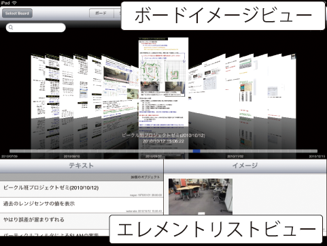Jump to 2010/11/02 on the timeline

click(x=235, y=157)
